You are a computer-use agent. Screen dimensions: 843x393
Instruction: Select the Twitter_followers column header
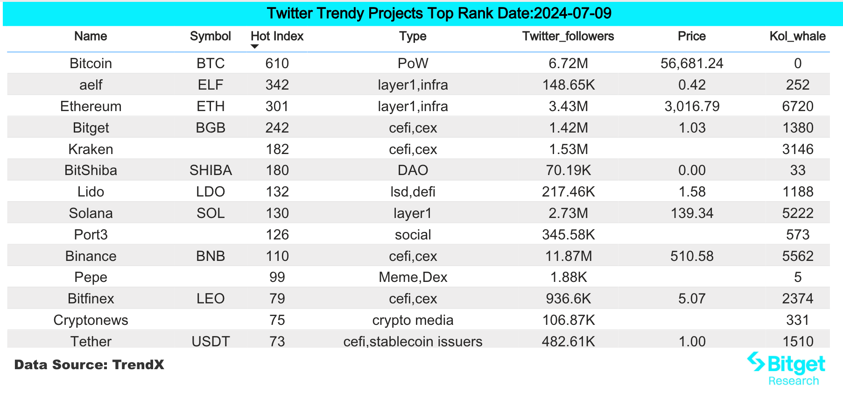(x=568, y=36)
